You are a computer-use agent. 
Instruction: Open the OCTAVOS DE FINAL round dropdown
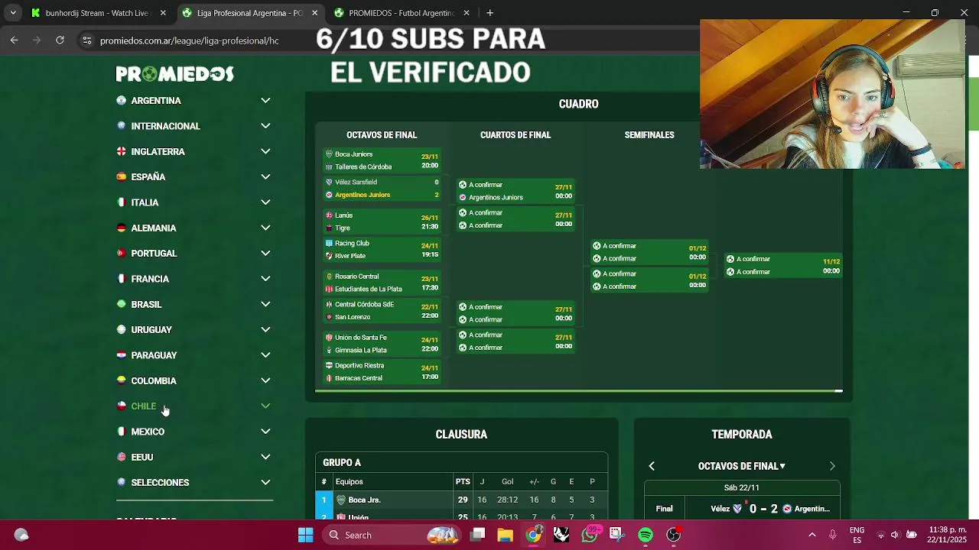(x=741, y=466)
